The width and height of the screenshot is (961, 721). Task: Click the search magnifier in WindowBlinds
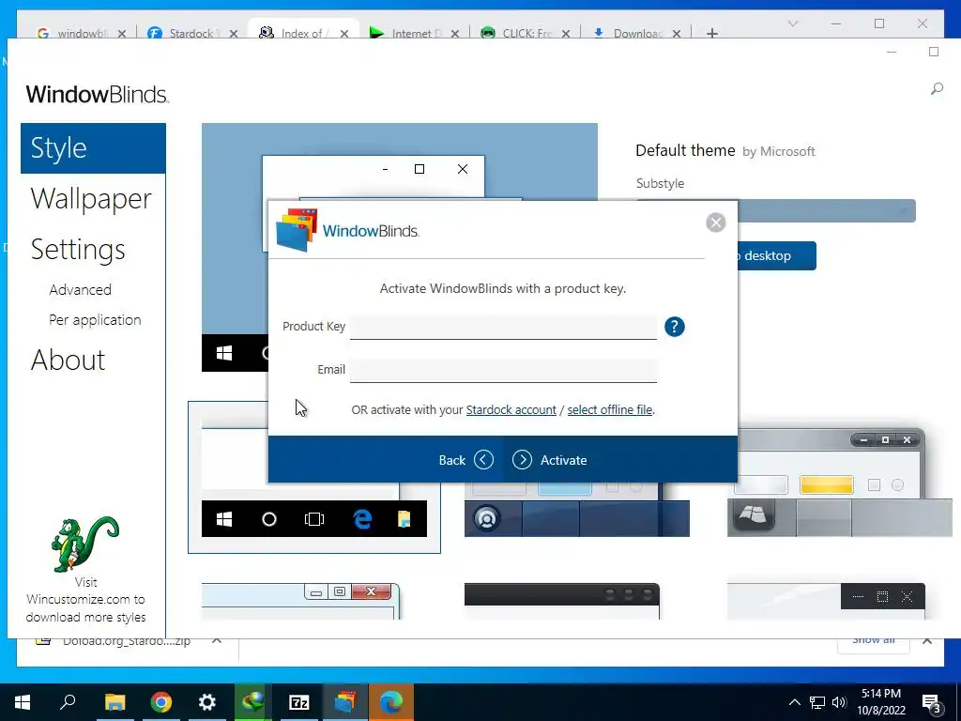click(x=937, y=89)
